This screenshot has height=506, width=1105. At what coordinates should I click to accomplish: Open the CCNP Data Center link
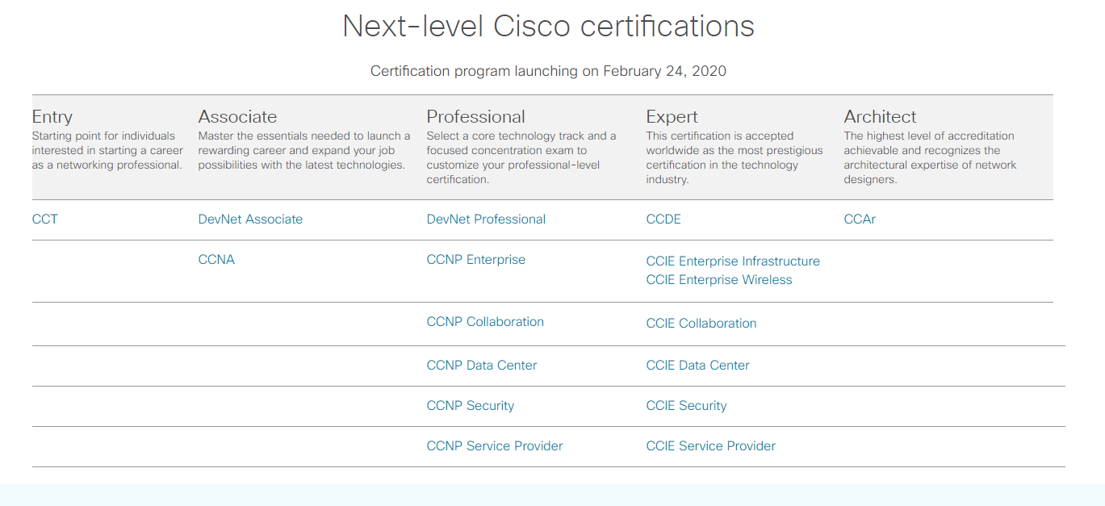click(482, 366)
